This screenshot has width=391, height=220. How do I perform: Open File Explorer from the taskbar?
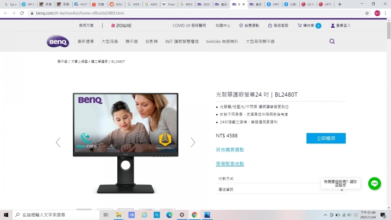(119, 215)
